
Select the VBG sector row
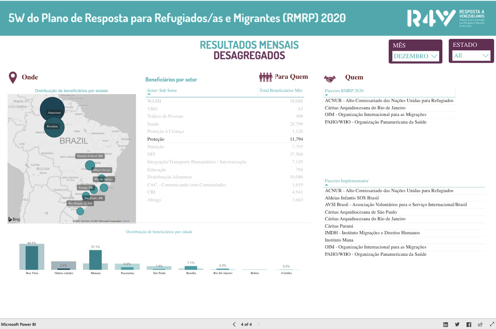225,109
